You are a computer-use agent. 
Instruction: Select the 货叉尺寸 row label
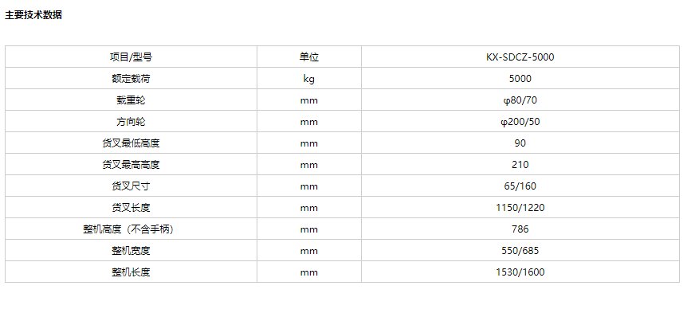131,186
